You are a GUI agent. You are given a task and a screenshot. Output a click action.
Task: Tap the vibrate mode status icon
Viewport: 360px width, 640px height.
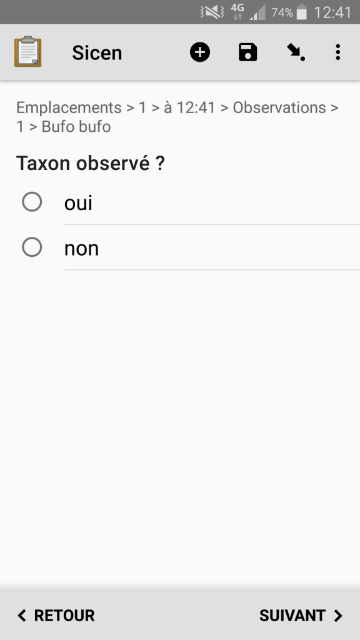pyautogui.click(x=212, y=12)
